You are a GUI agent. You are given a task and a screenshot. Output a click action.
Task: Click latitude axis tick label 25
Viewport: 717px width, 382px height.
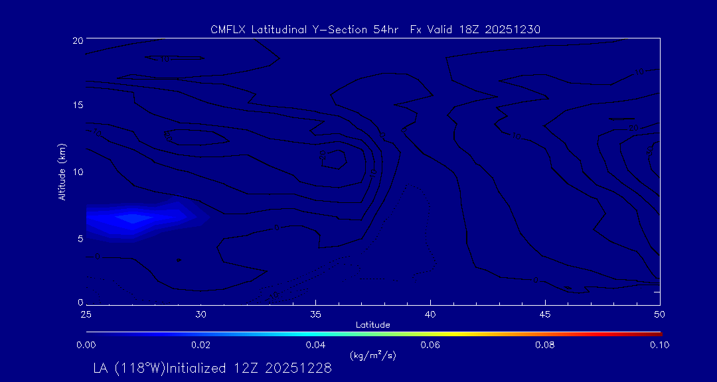86,315
